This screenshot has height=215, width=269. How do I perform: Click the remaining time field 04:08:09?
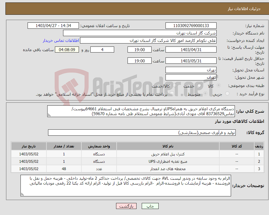pos(67,50)
